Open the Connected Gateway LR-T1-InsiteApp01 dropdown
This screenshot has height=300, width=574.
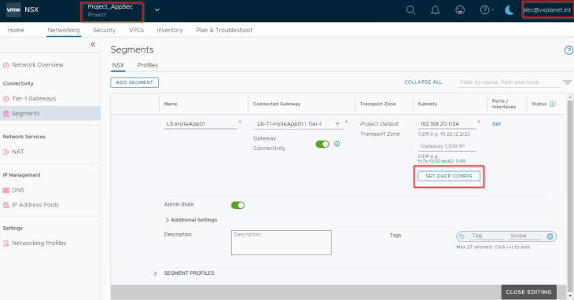pyautogui.click(x=298, y=124)
